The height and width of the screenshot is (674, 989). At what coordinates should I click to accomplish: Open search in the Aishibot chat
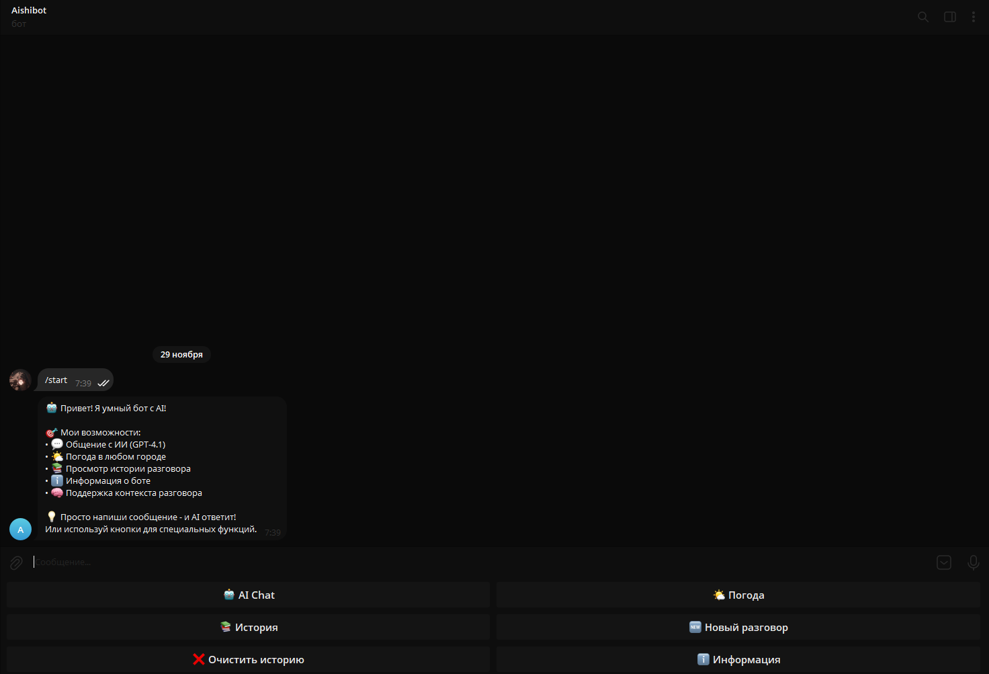click(x=923, y=17)
